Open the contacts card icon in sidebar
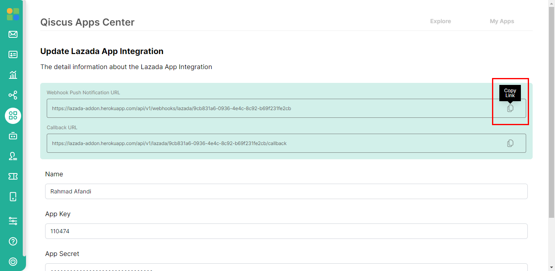 pyautogui.click(x=13, y=54)
